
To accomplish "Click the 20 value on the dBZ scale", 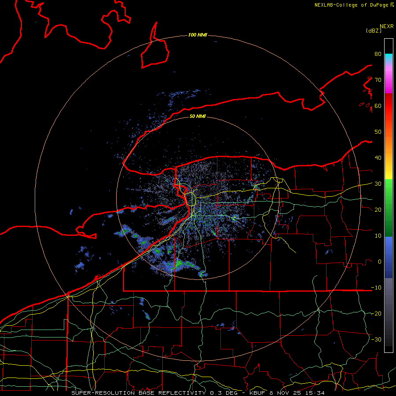I will 378,210.
